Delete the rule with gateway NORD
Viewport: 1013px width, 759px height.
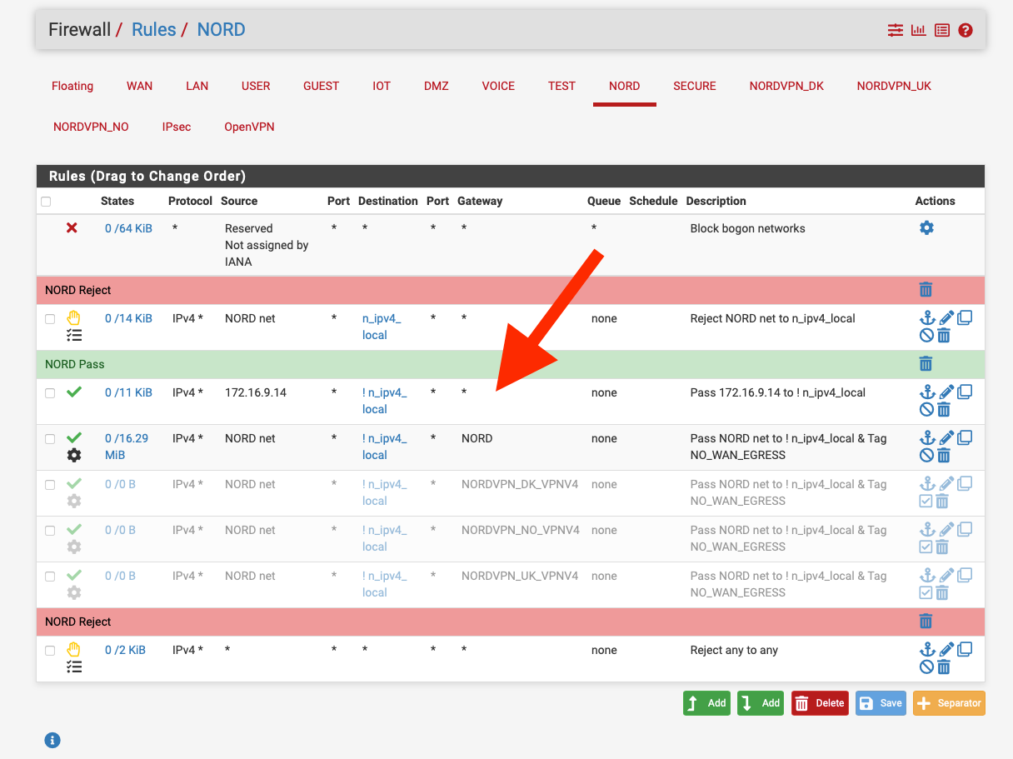click(x=944, y=456)
